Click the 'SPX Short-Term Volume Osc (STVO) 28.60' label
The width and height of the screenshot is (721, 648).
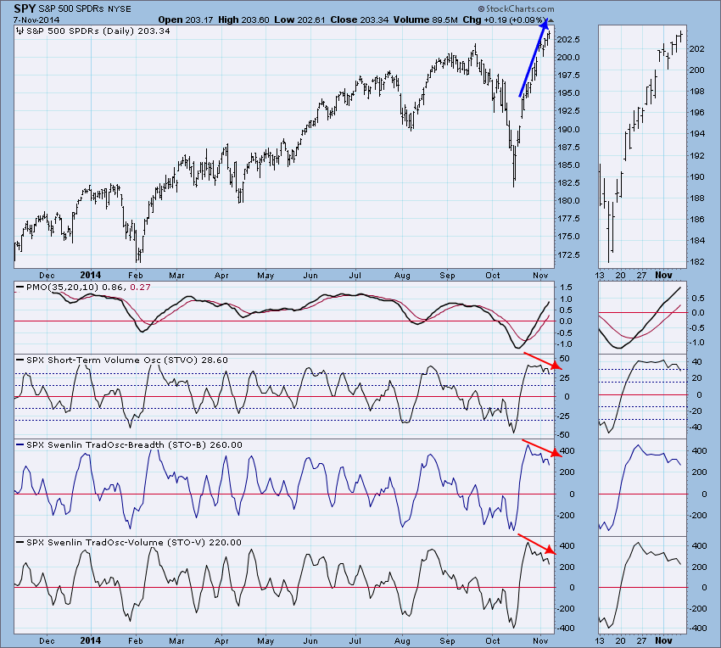(127, 360)
